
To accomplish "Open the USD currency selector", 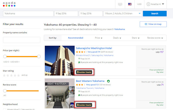I will point(139,4).
